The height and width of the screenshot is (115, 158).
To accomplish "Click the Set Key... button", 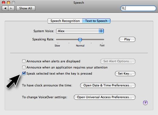I will click(125, 73).
